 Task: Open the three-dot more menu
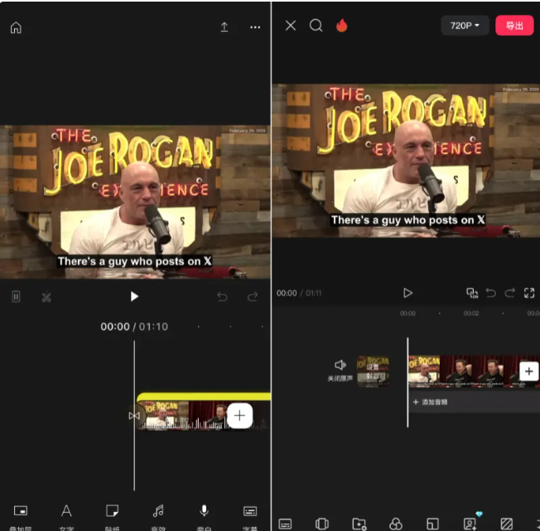255,27
